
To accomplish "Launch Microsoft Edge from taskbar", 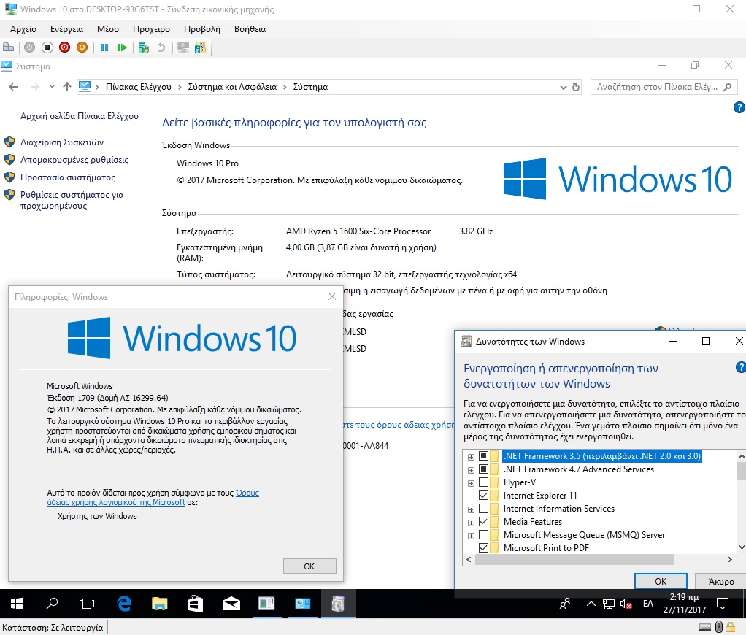I will pos(124,604).
